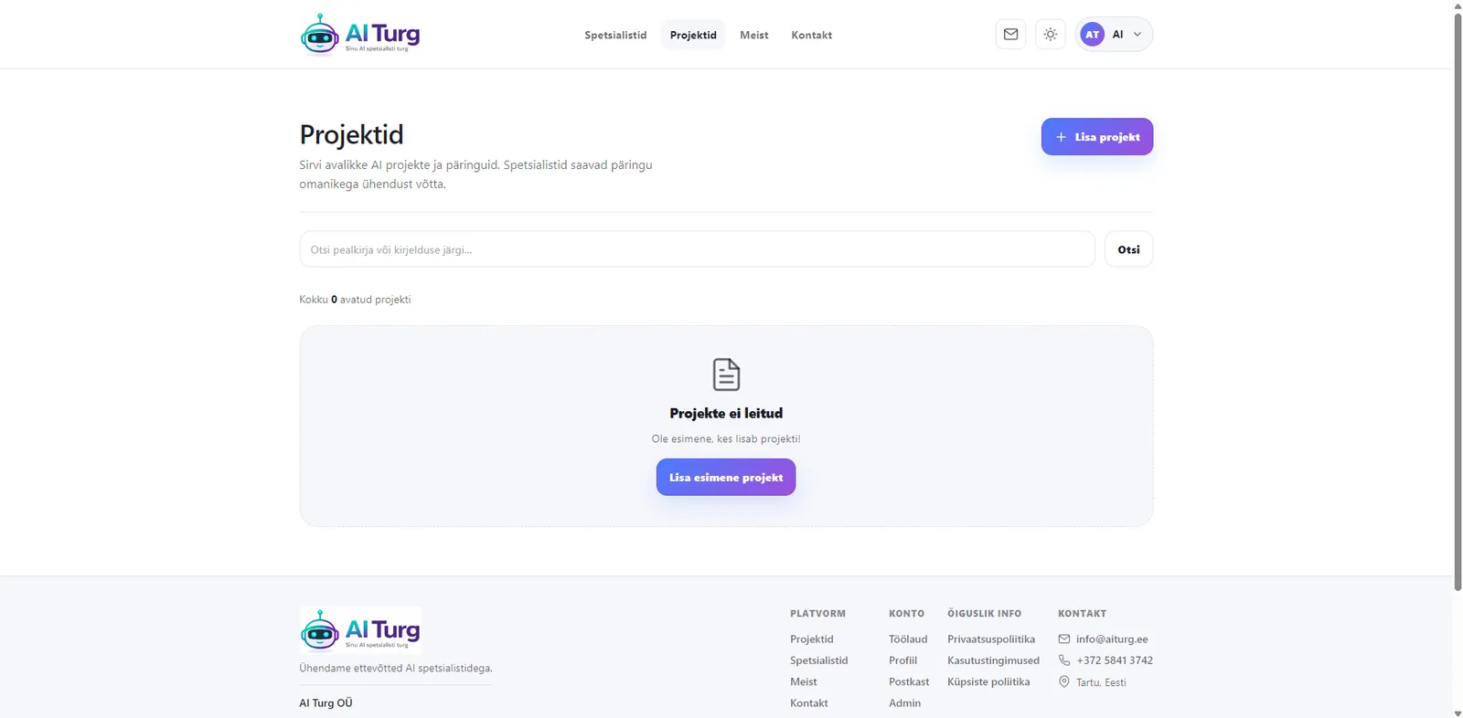The width and height of the screenshot is (1463, 718).
Task: Click the empty-state document icon
Action: pyautogui.click(x=726, y=375)
